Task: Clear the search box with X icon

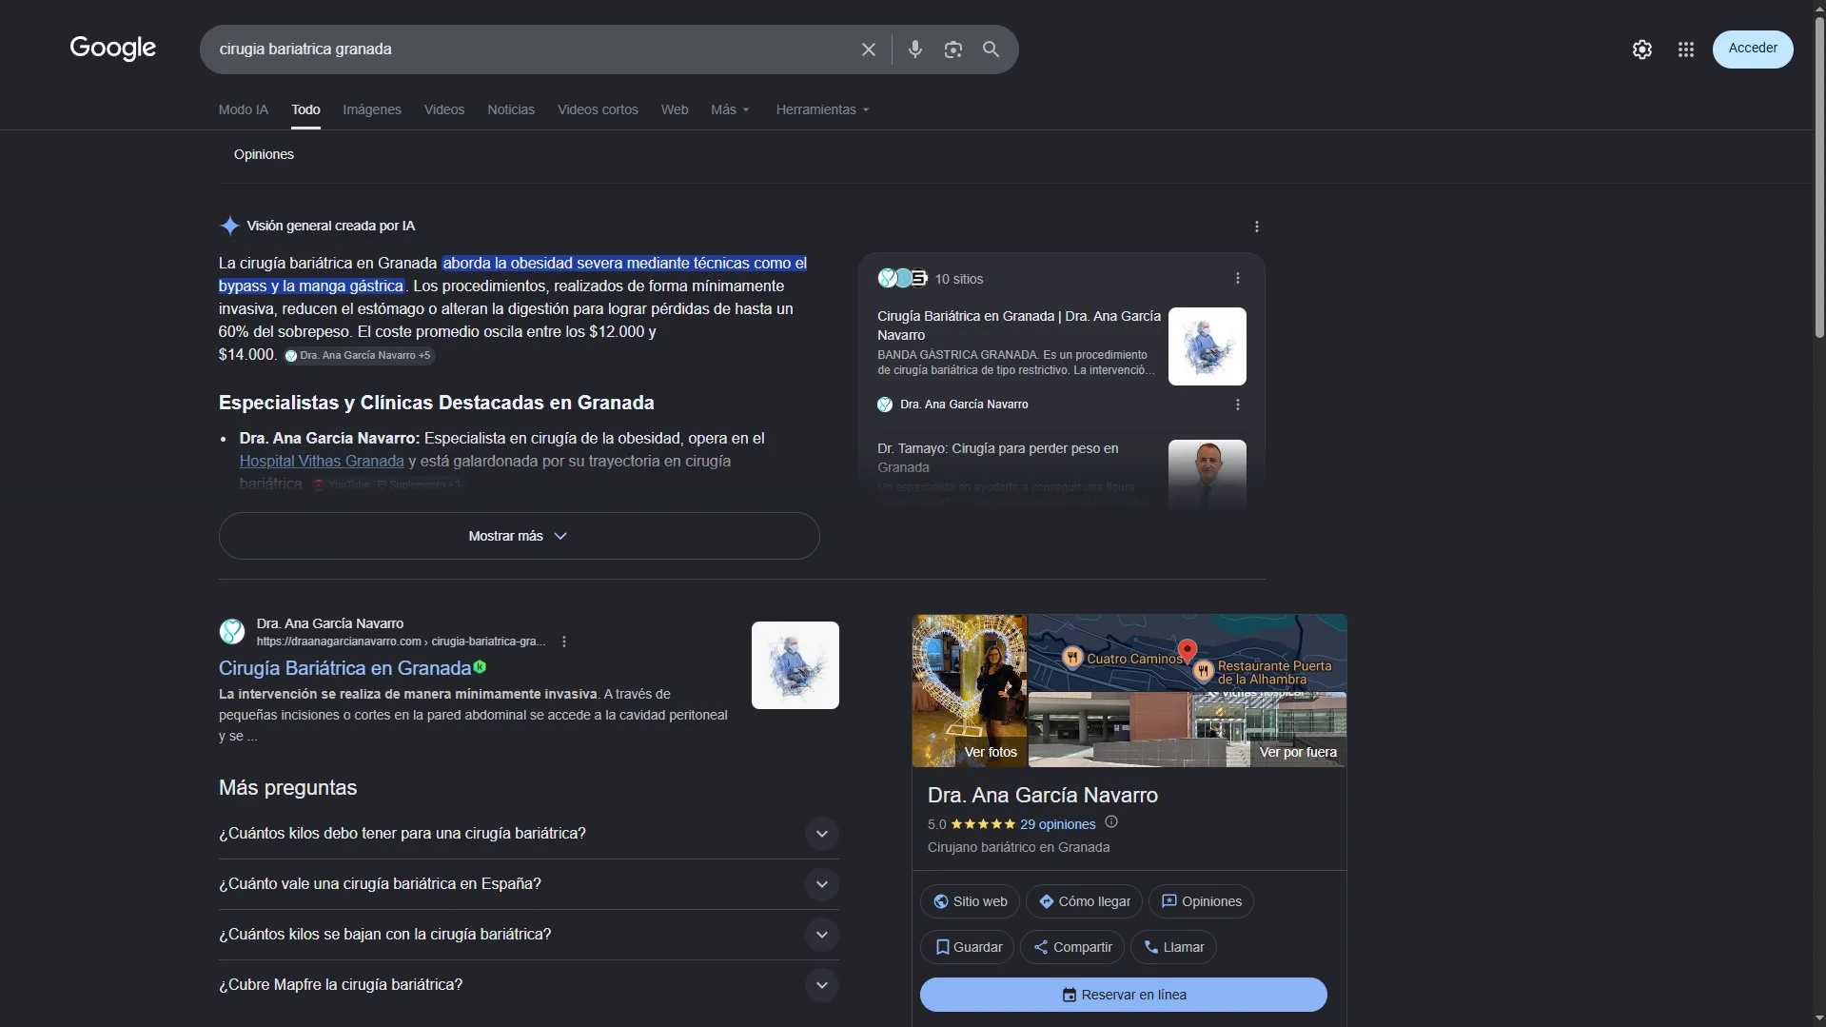Action: (868, 49)
